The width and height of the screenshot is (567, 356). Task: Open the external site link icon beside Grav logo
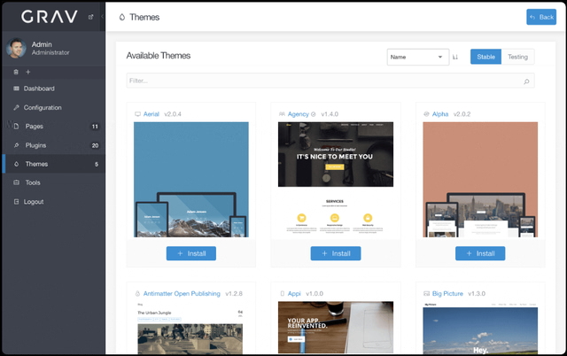point(90,17)
